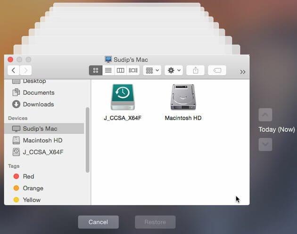Open the Arrange items dropdown

coord(152,70)
